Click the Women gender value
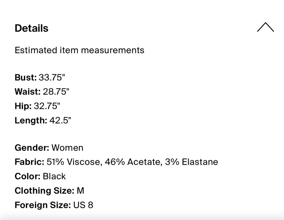 tap(67, 148)
